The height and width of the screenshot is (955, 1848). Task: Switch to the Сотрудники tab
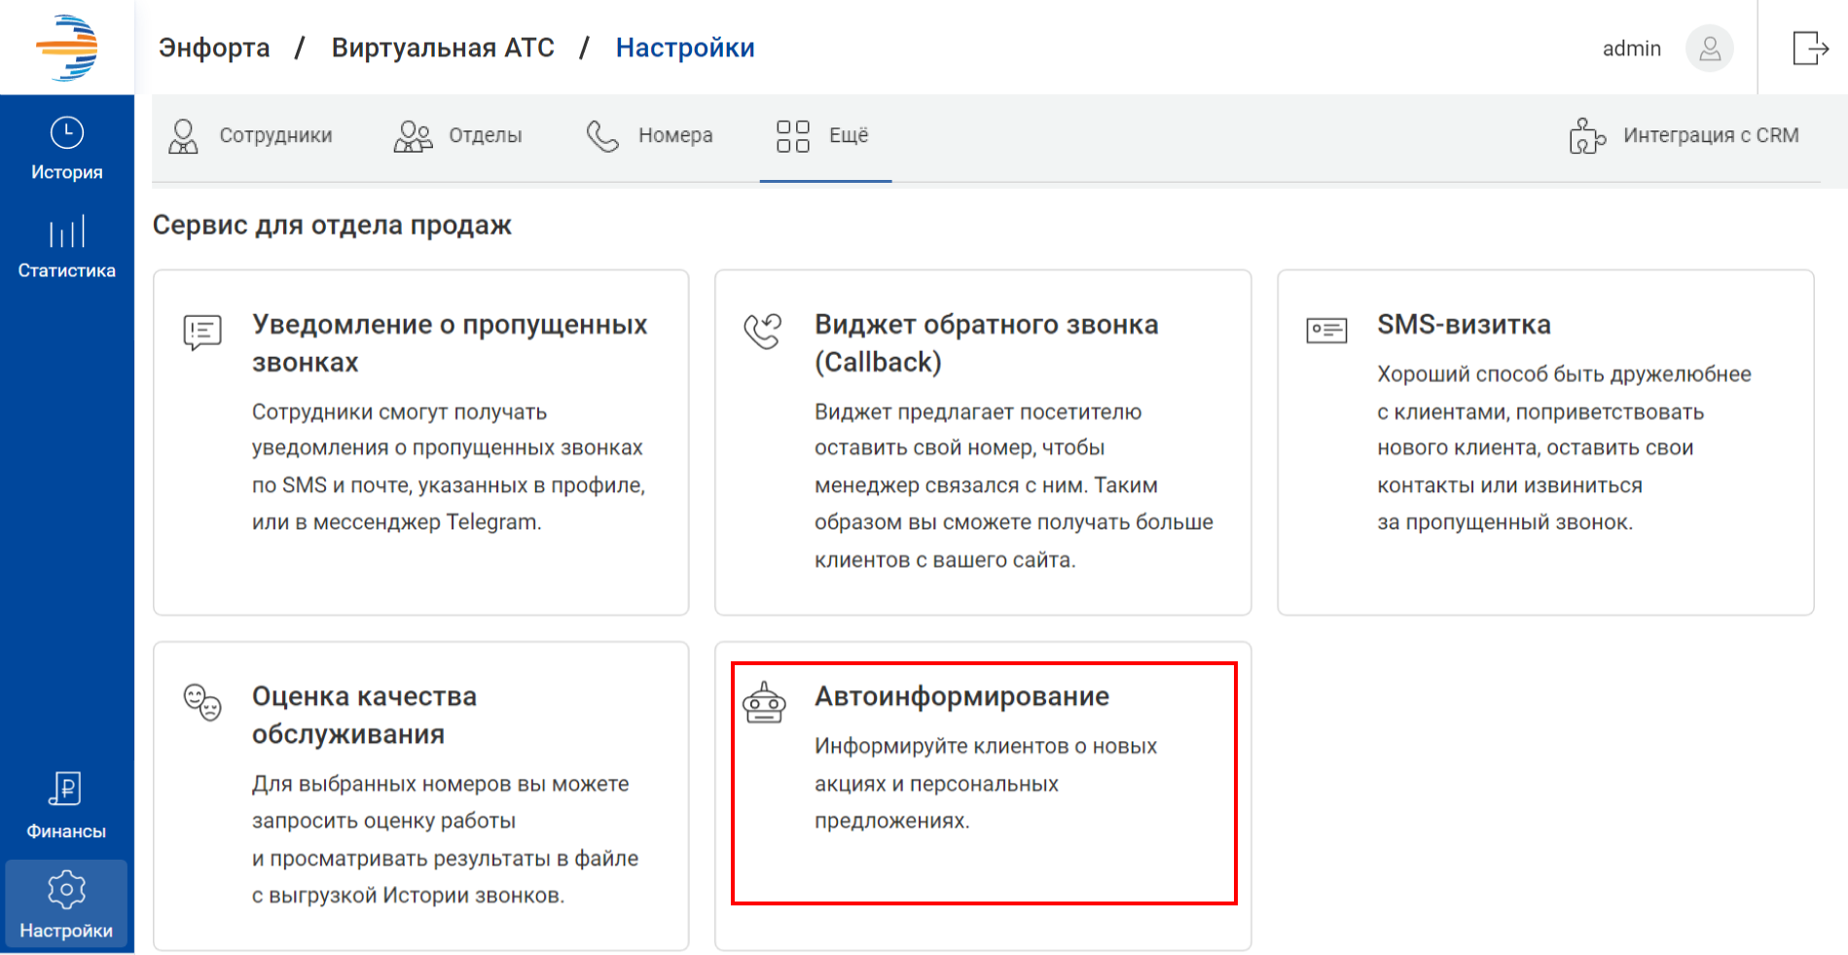251,136
